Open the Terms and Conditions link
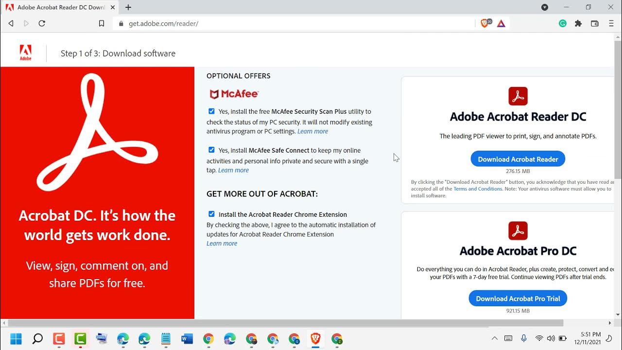This screenshot has width=622, height=350. pos(478,189)
